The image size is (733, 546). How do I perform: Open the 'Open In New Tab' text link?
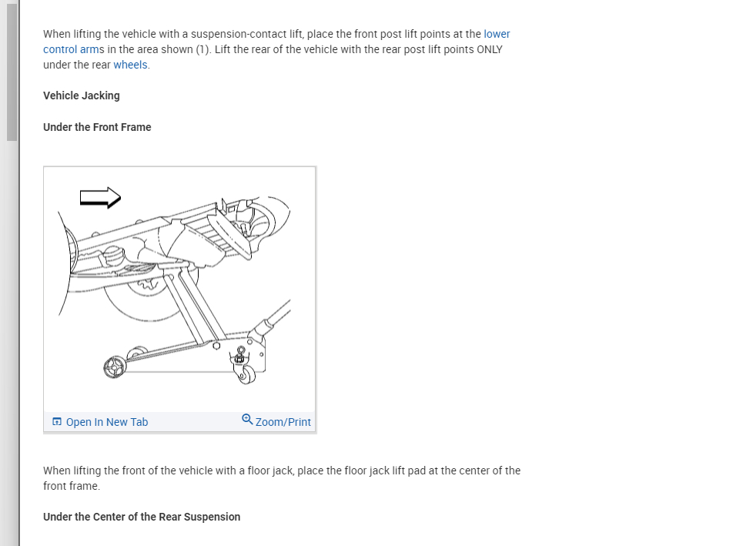[x=107, y=422]
